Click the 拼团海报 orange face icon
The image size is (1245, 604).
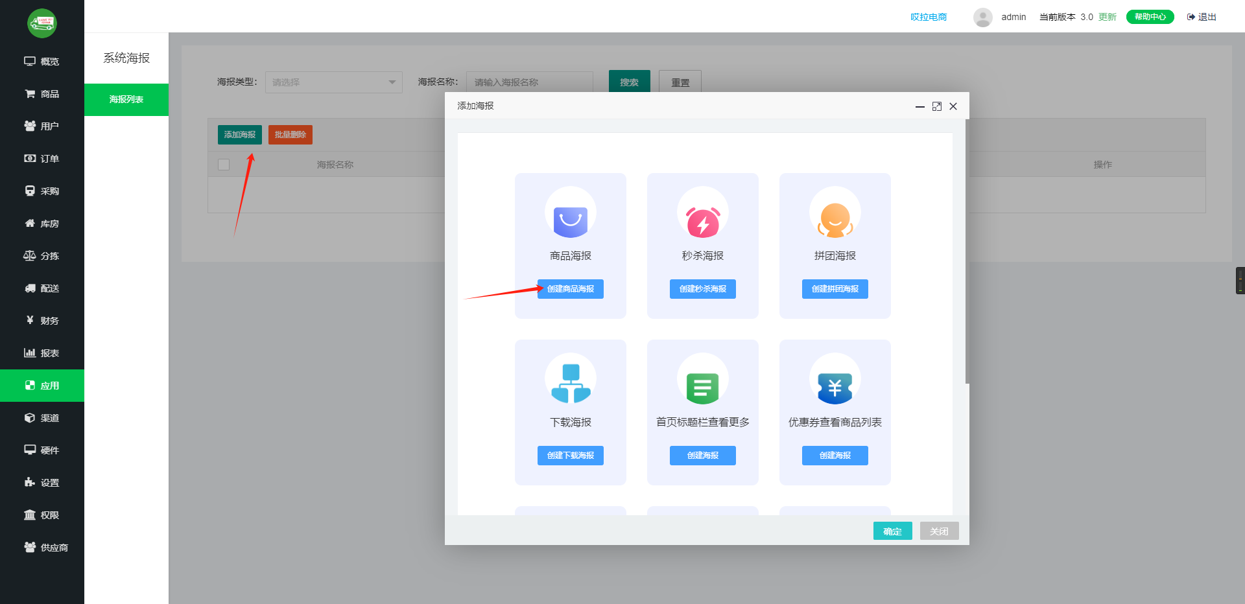click(x=835, y=213)
